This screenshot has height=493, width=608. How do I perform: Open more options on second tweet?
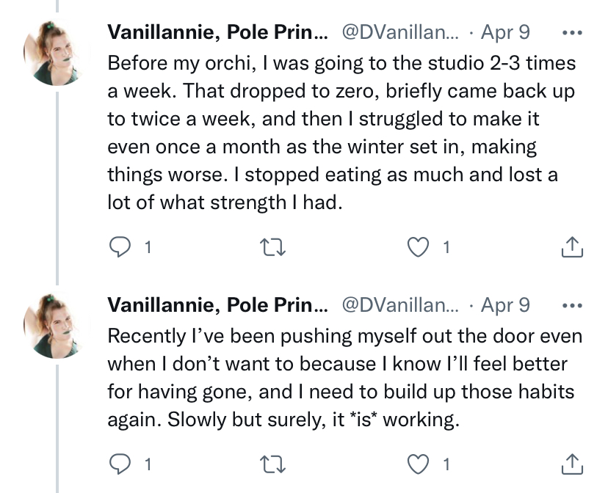[x=572, y=304]
